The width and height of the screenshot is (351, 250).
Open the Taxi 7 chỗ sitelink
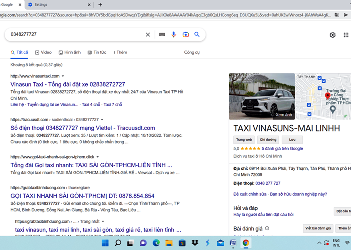pos(113,105)
